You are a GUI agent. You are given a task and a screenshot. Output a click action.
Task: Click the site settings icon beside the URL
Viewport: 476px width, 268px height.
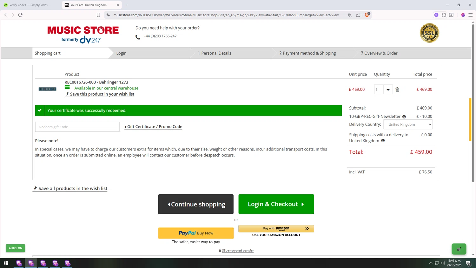coord(108,15)
